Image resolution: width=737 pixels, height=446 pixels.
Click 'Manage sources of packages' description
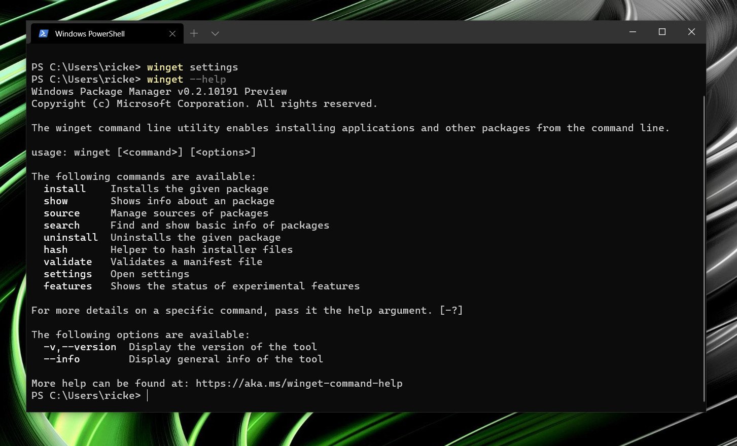coord(190,213)
